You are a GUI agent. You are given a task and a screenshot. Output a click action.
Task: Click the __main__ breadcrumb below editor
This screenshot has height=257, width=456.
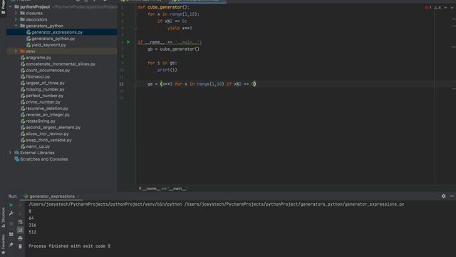pyautogui.click(x=163, y=188)
